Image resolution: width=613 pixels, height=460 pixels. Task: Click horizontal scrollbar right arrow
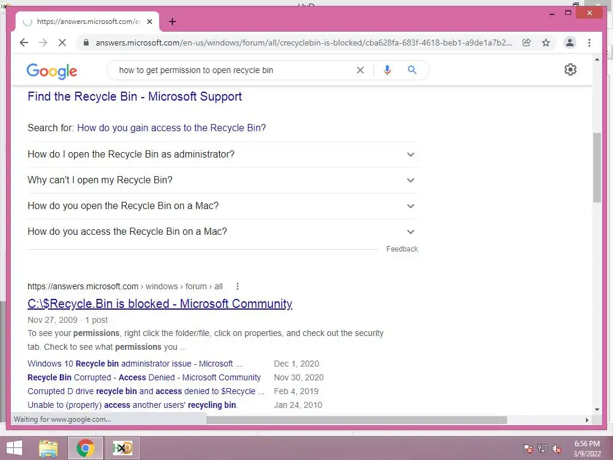587,420
